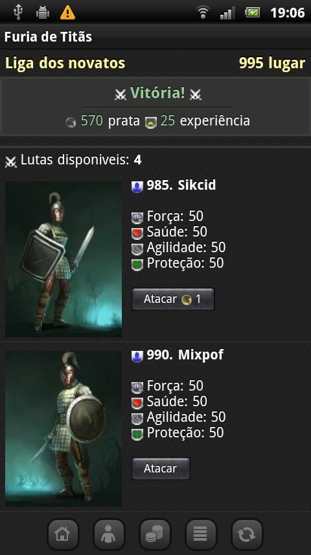Select Mixpof's warrior portrait
The image size is (311, 555).
click(63, 429)
